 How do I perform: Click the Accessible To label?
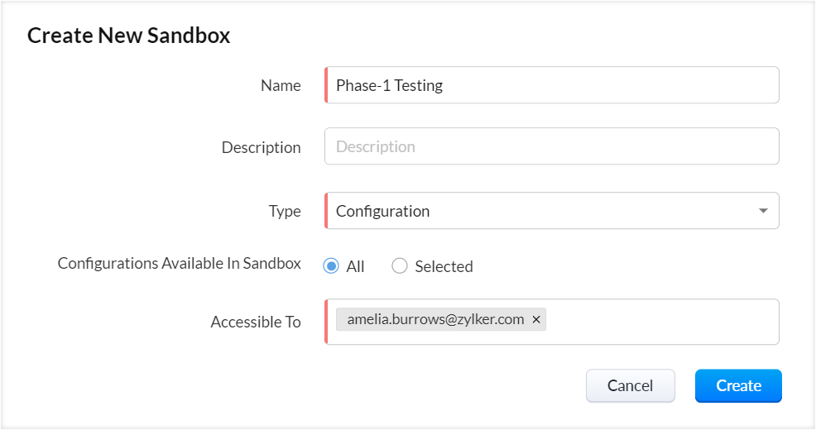(x=256, y=322)
